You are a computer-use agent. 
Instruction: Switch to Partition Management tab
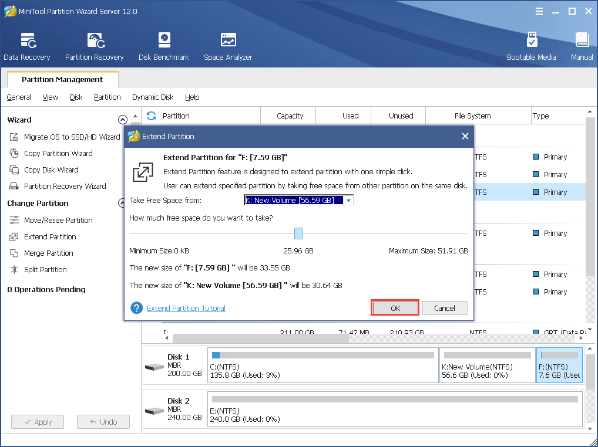coord(62,79)
